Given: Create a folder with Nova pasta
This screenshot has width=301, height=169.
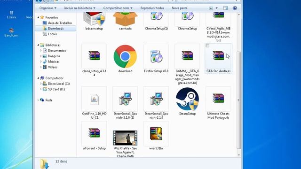Looking at the screenshot, I should click(x=180, y=8).
